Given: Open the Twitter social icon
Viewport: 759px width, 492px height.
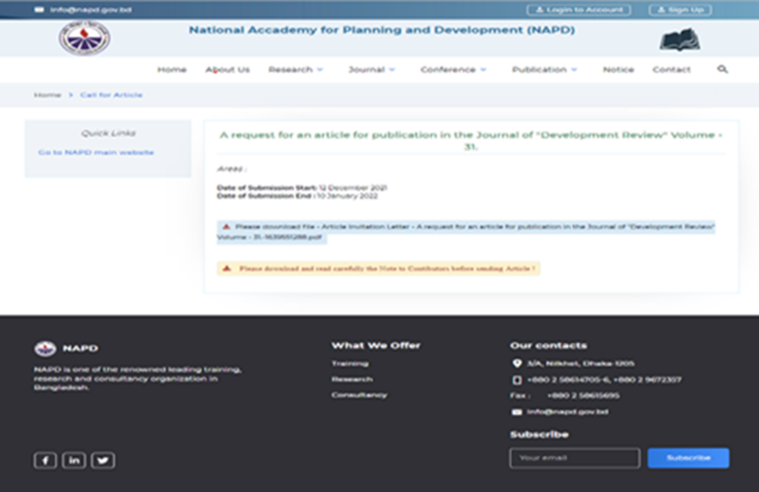Looking at the screenshot, I should [102, 460].
